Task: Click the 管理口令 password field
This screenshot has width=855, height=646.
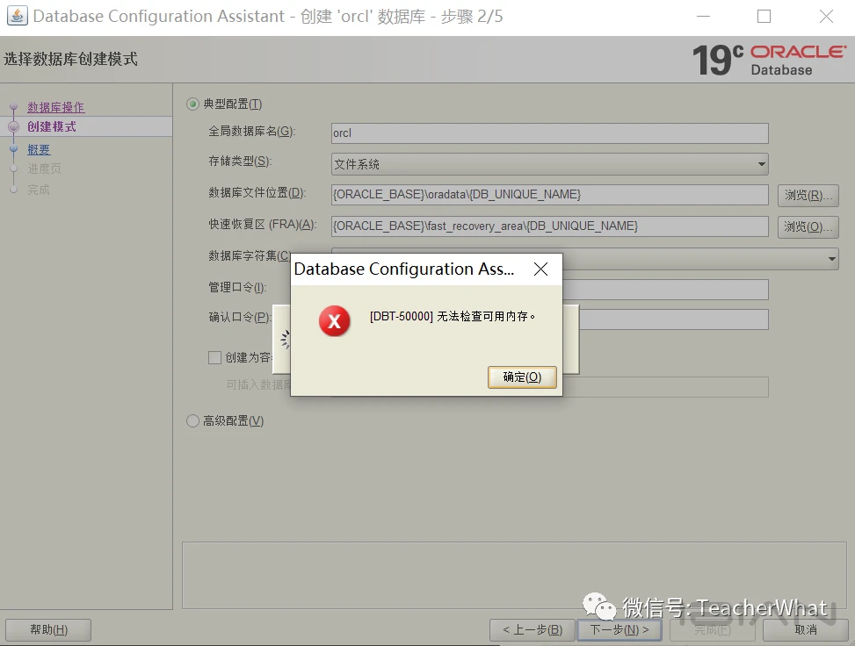Action: (x=665, y=290)
